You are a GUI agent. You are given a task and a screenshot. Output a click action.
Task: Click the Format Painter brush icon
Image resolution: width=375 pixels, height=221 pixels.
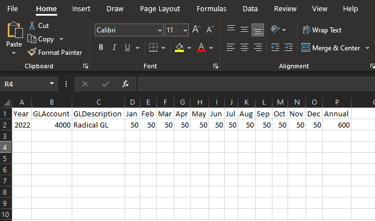[32, 52]
